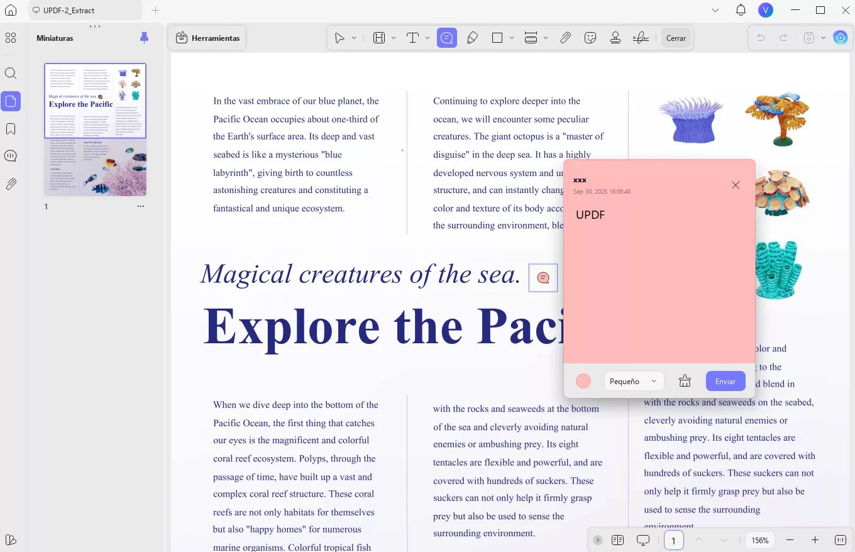This screenshot has width=855, height=552.
Task: Expand the highlight tool options arrow
Action: (394, 38)
